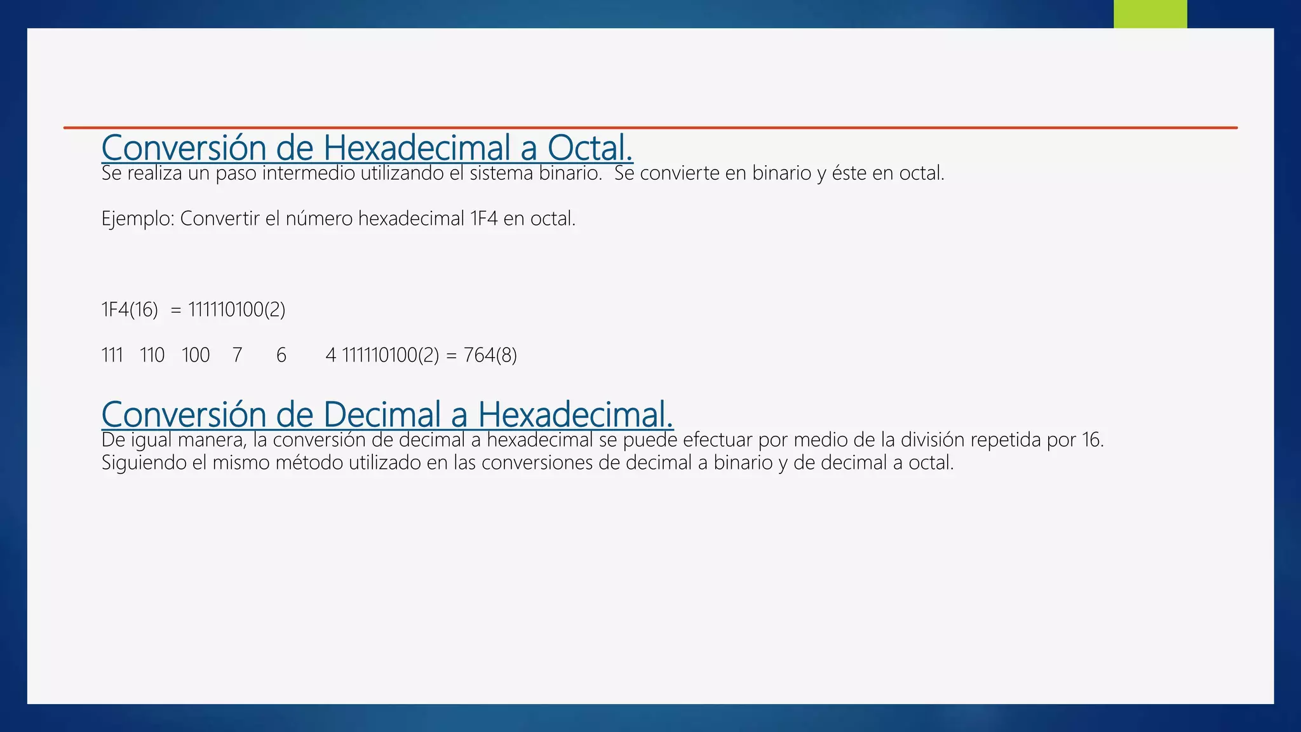Click the line 'Ejemplo: Convertir el número hexadecimal 1F4'
1301x732 pixels.
click(339, 219)
